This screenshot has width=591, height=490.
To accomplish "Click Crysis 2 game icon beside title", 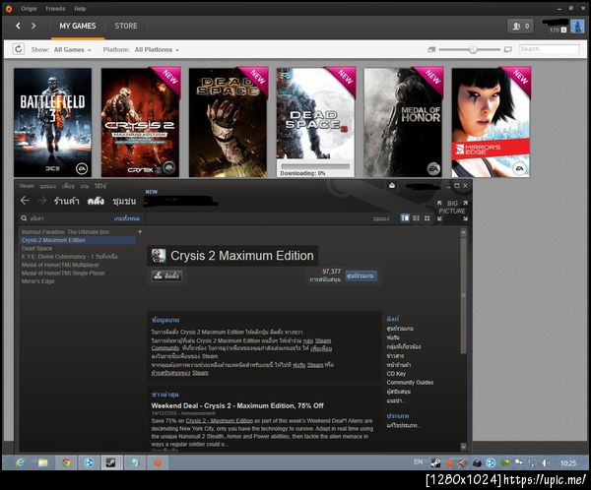I will (x=159, y=256).
